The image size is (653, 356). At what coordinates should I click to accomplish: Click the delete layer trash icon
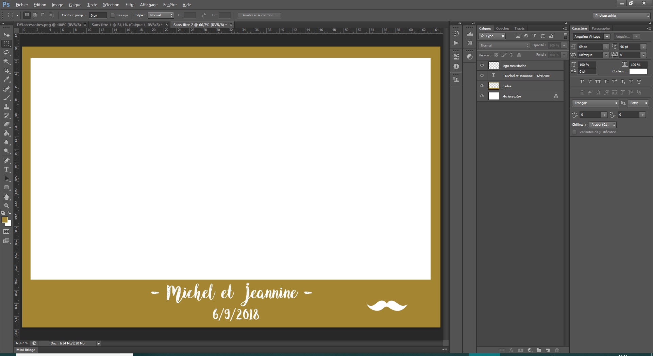point(557,350)
